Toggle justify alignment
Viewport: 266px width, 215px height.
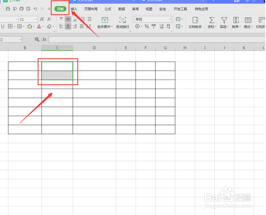coord(82,26)
